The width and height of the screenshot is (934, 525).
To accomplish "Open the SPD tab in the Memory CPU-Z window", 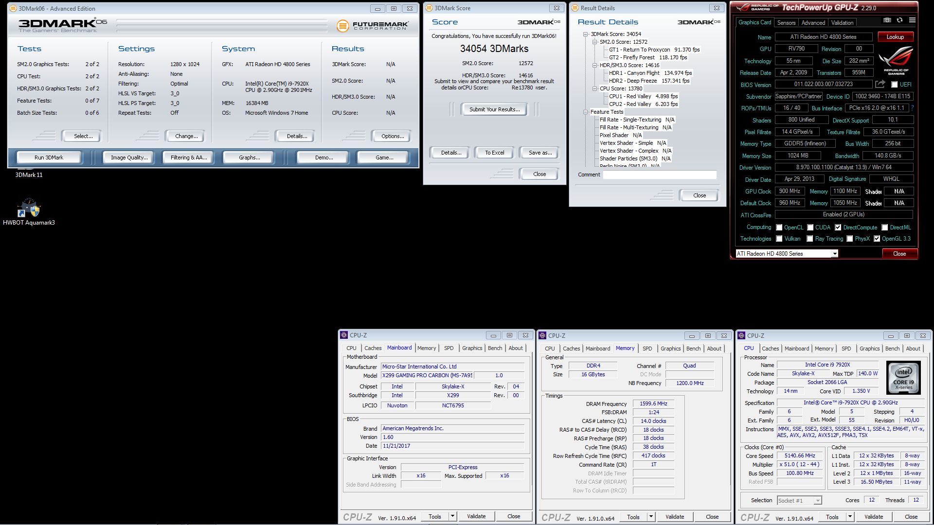I will [647, 349].
